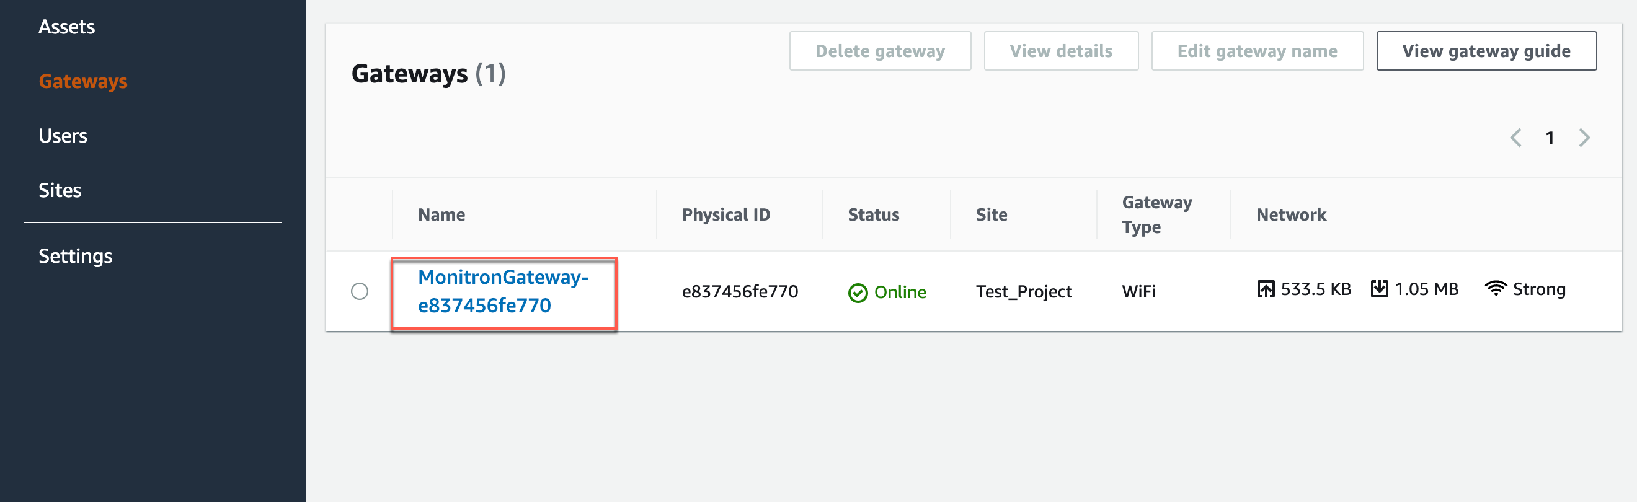Click the View details button

[1061, 51]
